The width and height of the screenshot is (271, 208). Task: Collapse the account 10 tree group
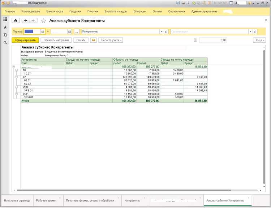[x=16, y=70]
